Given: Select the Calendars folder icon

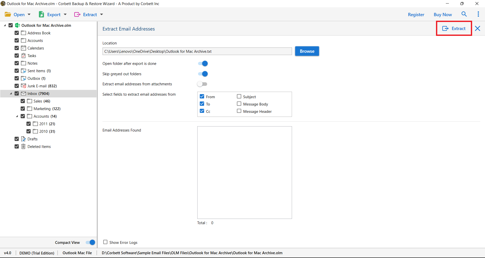Looking at the screenshot, I should [23, 48].
